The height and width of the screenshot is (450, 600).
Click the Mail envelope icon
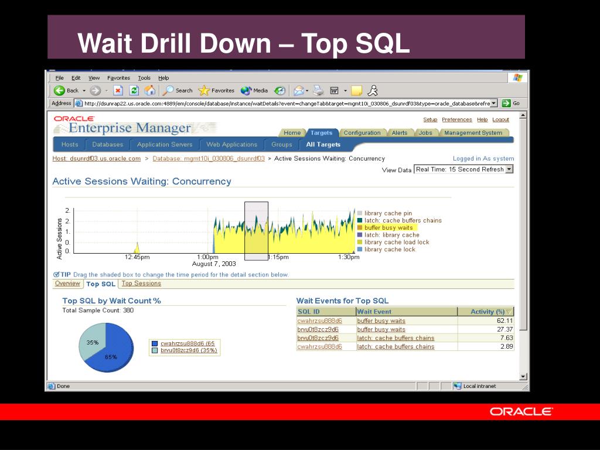click(299, 91)
